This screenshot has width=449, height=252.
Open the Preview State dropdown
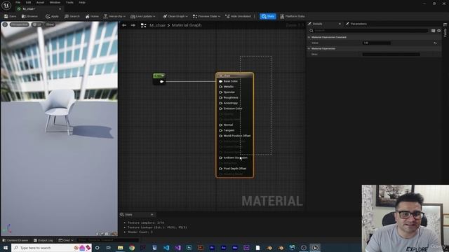click(206, 16)
